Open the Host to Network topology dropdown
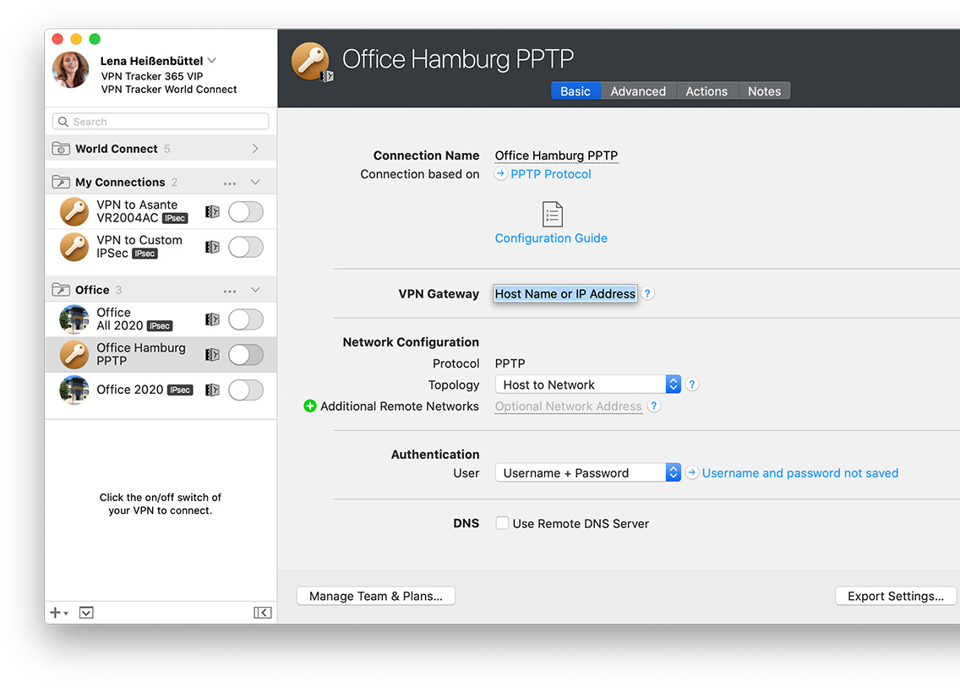 (x=587, y=385)
